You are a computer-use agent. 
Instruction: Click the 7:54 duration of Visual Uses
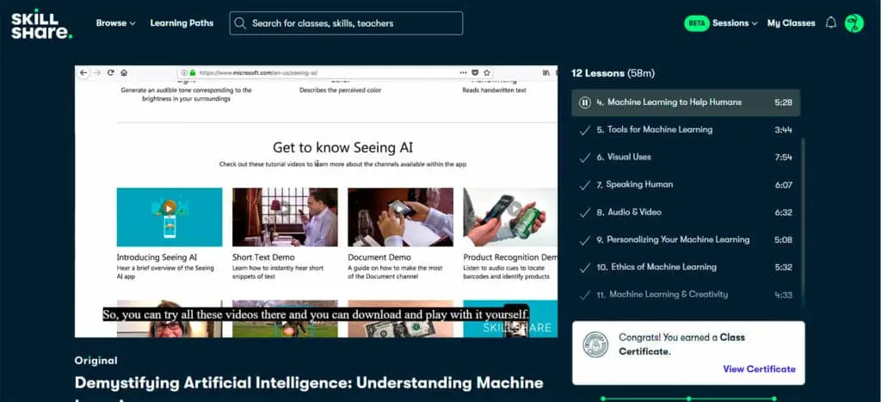tap(783, 158)
